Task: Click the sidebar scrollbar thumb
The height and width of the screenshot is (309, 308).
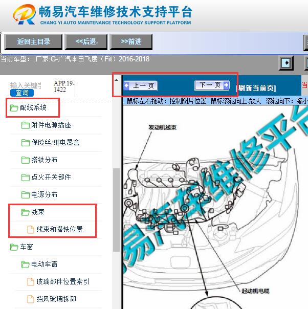Action: point(117,210)
